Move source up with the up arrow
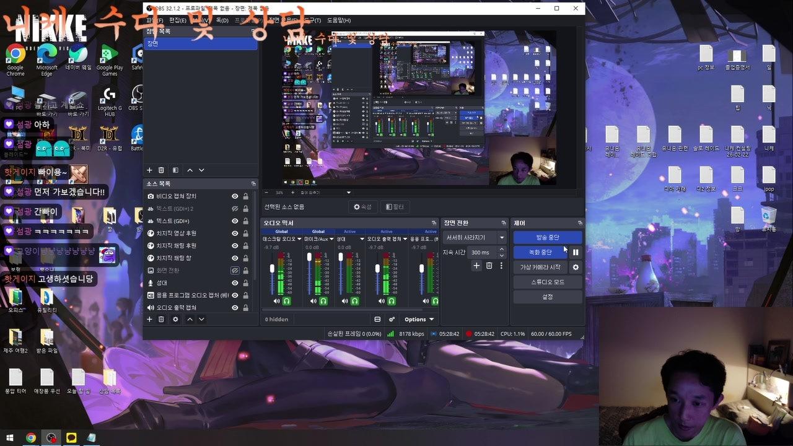793x446 pixels. 190,319
